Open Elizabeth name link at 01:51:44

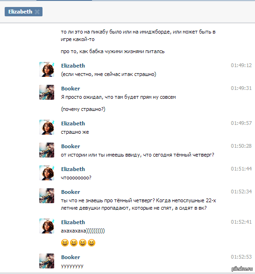click(x=73, y=169)
